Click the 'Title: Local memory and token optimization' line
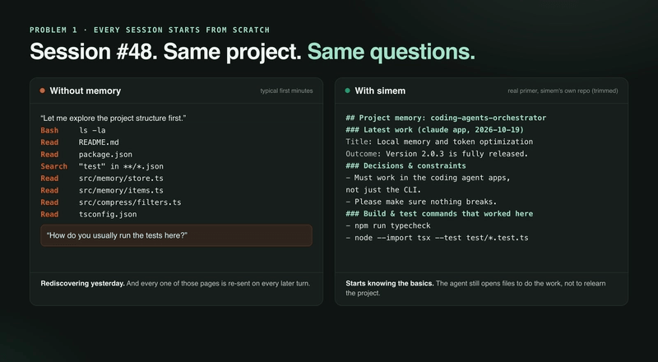This screenshot has height=362, width=658. click(x=439, y=142)
